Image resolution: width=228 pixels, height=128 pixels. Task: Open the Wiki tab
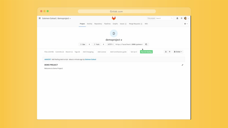point(146,24)
